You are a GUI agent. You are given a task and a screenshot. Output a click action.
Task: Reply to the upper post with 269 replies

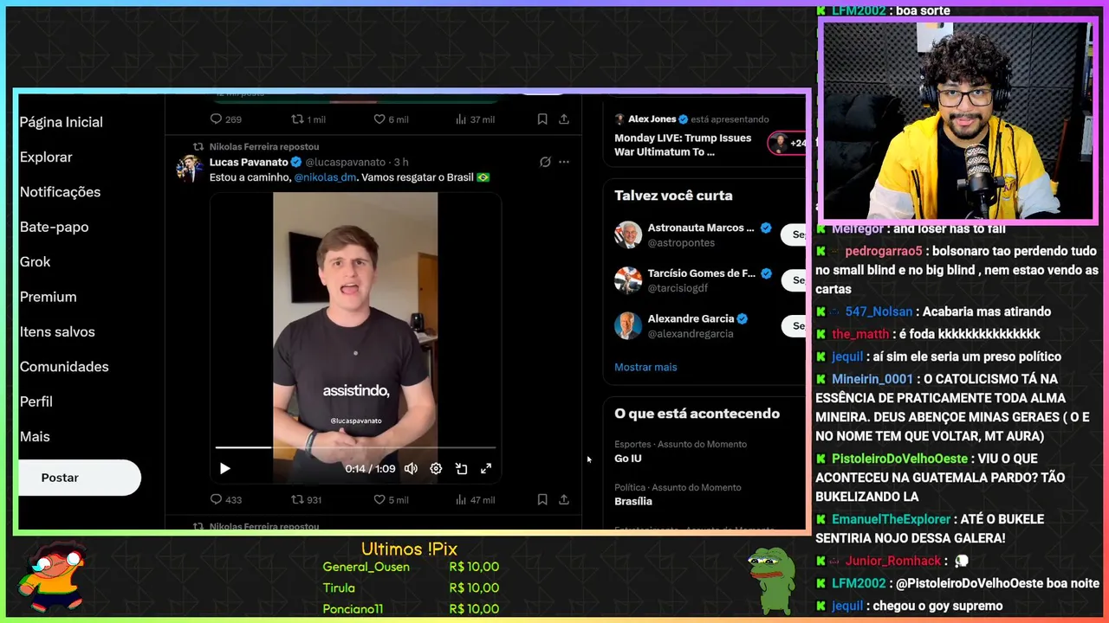(226, 119)
